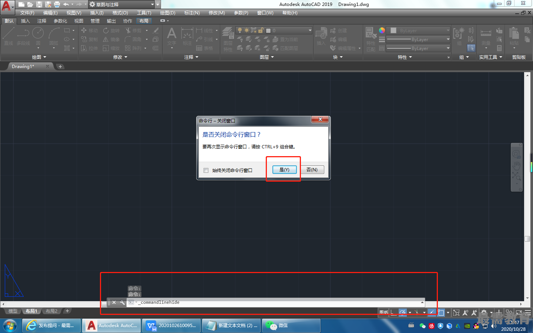Open 图层特性 layer properties
The width and height of the screenshot is (533, 333).
coord(228,39)
